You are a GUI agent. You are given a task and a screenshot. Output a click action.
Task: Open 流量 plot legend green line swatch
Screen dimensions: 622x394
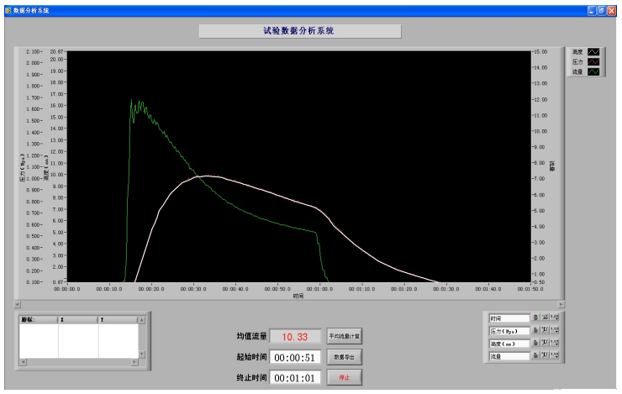click(x=593, y=71)
